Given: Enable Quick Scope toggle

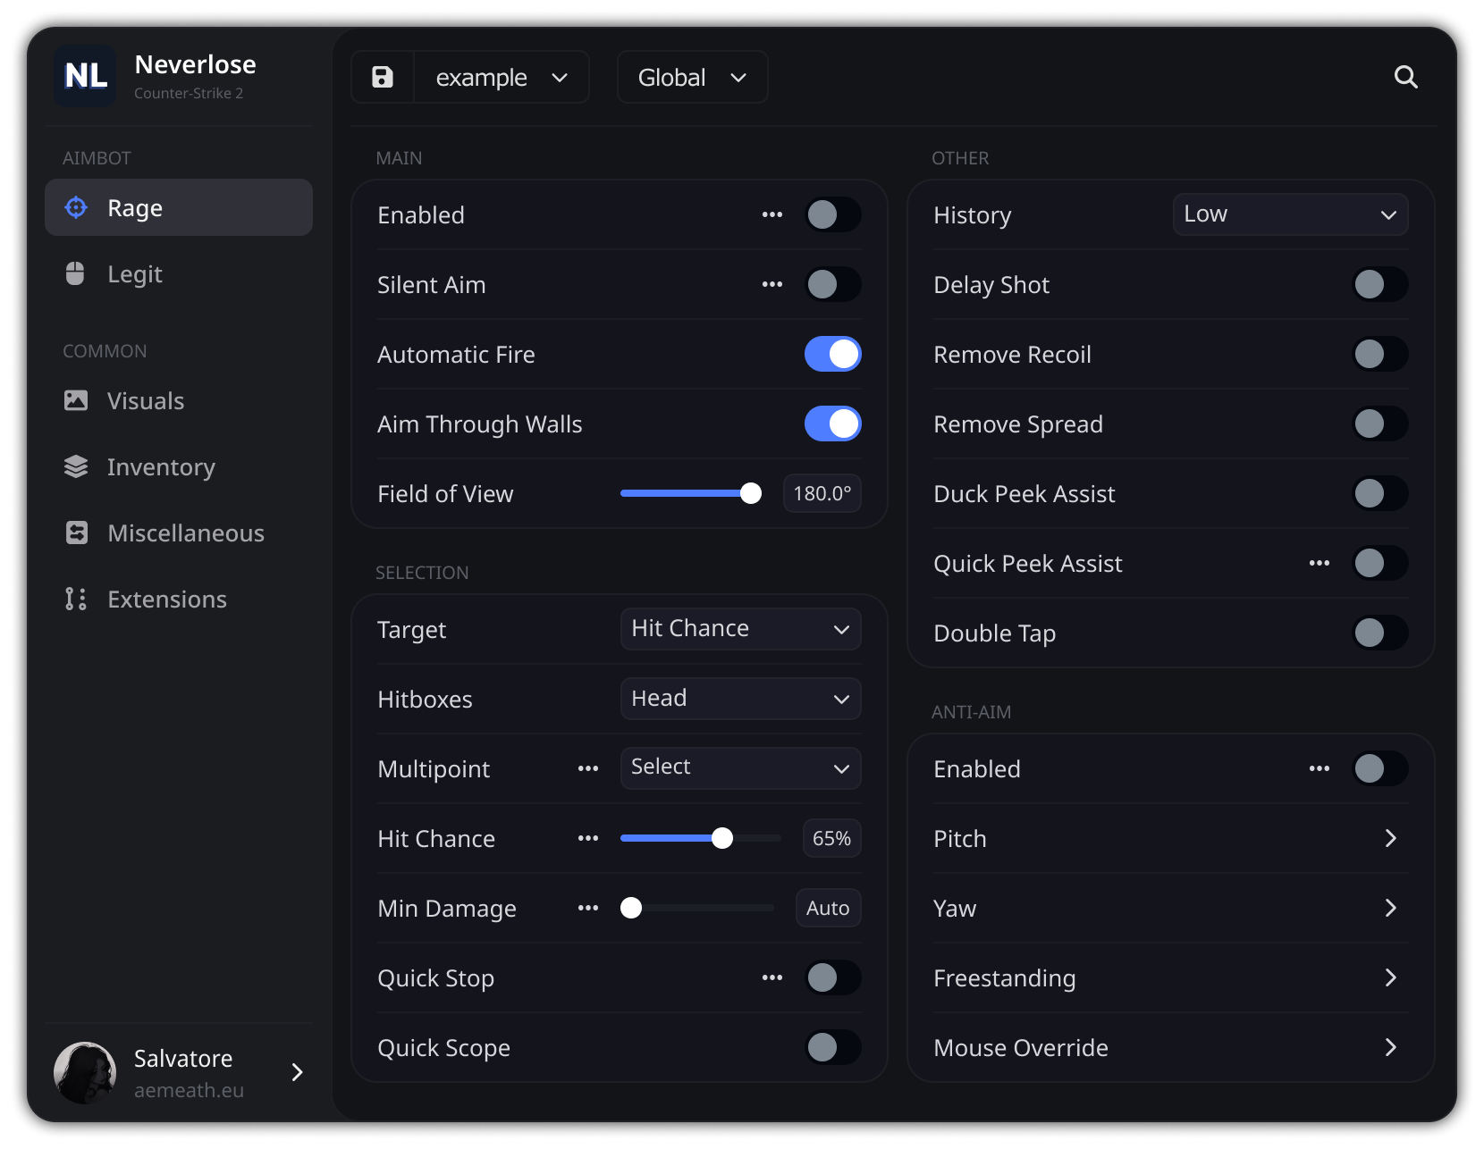Looking at the screenshot, I should tap(833, 1047).
